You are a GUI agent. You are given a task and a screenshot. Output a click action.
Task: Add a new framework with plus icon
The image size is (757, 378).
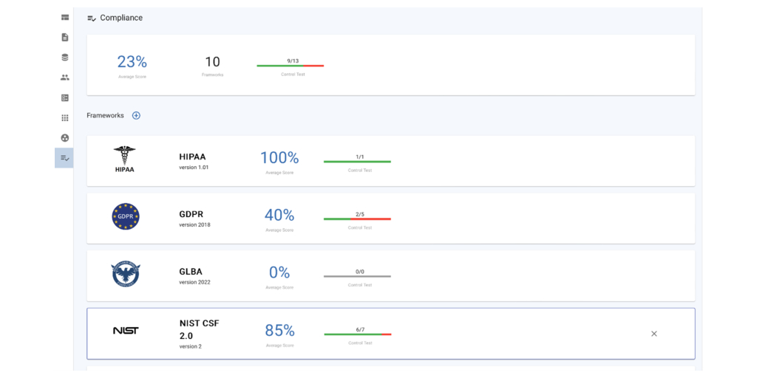pos(136,116)
